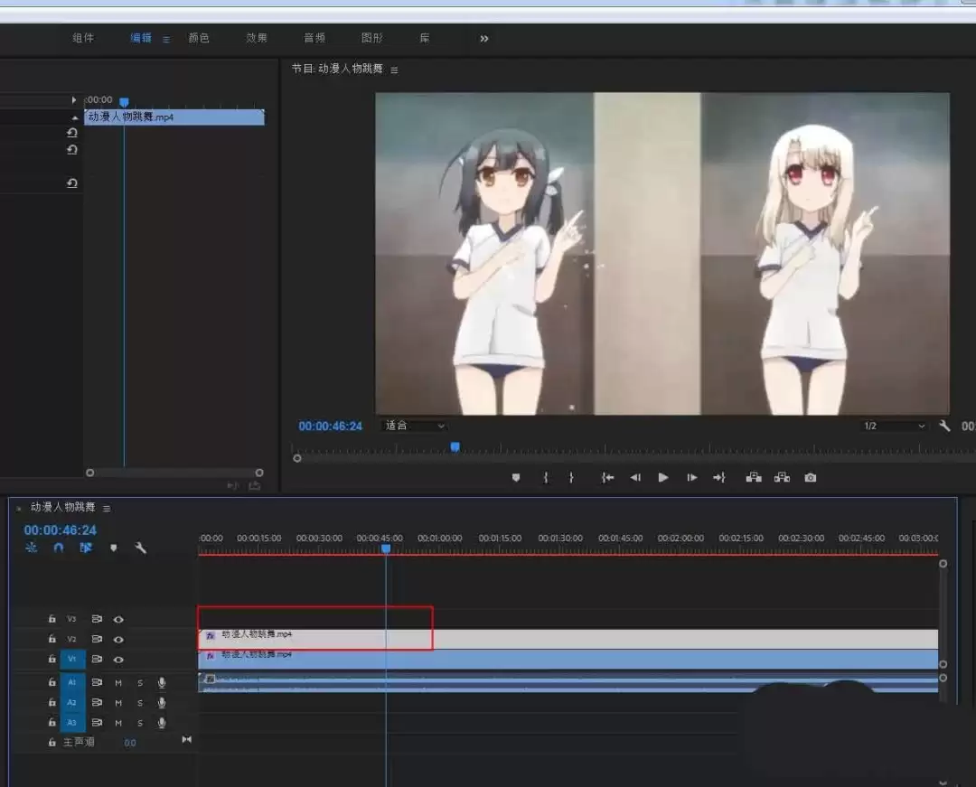Switch to the 图形 workspace tab

(372, 38)
